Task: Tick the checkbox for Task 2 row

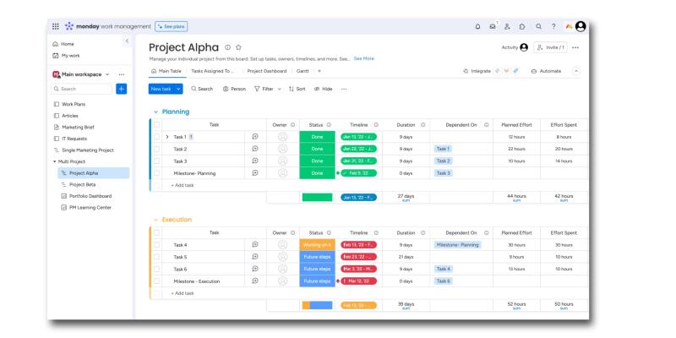Action: point(156,149)
